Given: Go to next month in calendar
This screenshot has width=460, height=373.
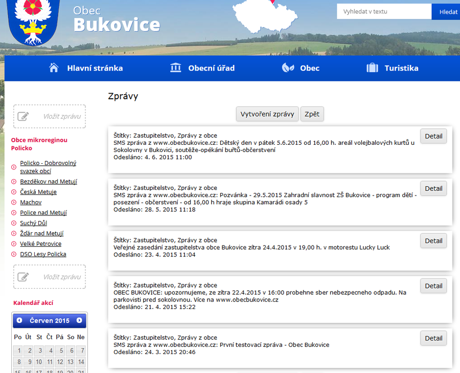Looking at the screenshot, I should click(79, 320).
